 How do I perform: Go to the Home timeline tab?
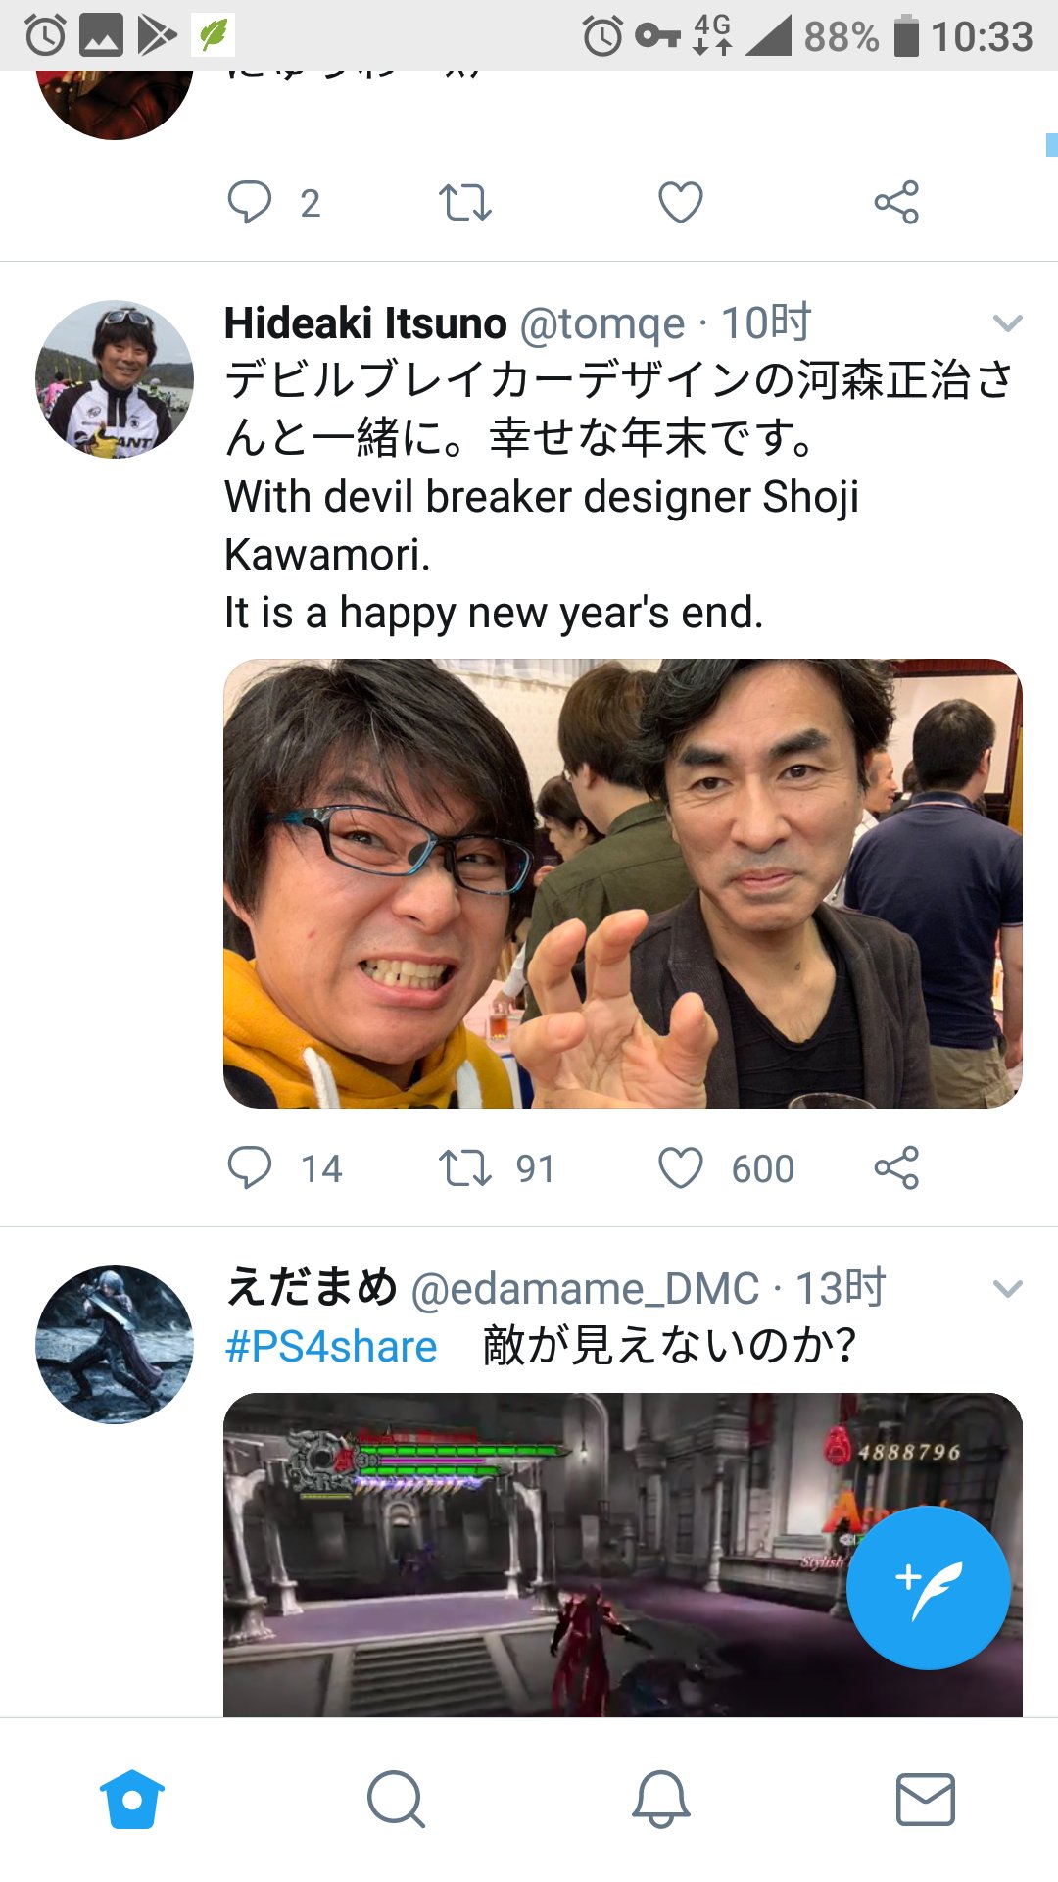point(132,1800)
